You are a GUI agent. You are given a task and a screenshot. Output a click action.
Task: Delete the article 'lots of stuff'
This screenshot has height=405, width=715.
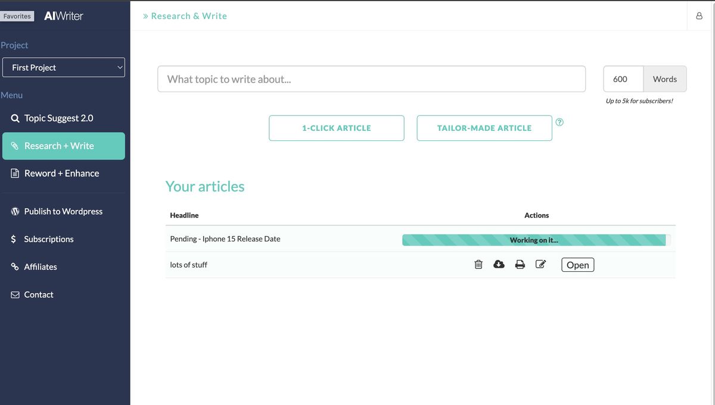click(x=478, y=264)
